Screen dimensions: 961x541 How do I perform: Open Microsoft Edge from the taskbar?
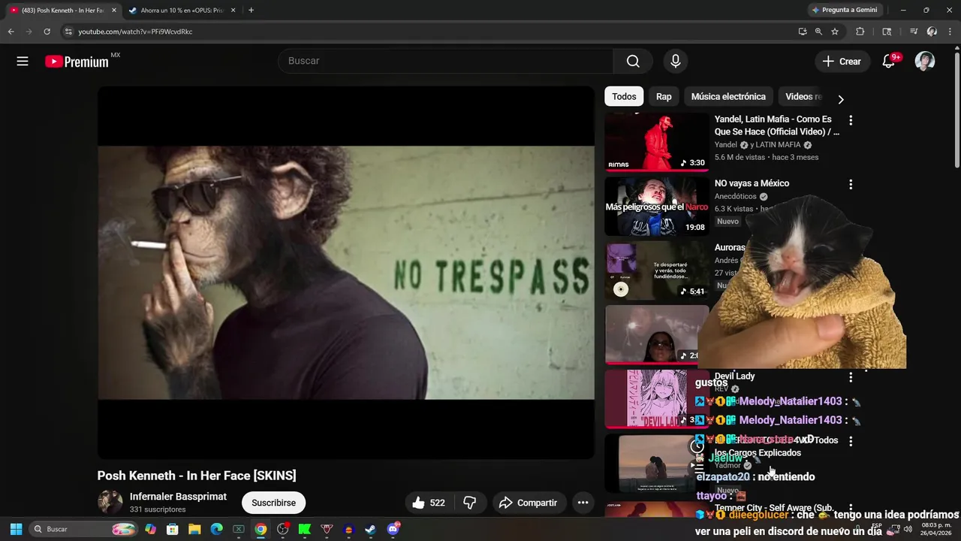point(216,529)
